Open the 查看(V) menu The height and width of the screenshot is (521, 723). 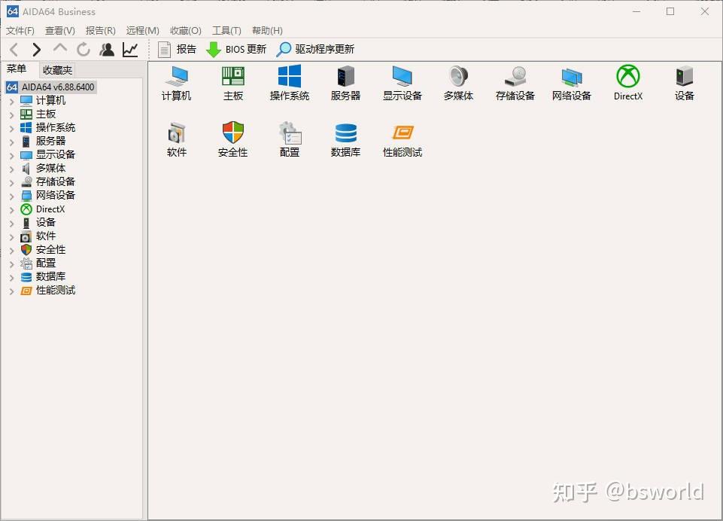pos(60,30)
